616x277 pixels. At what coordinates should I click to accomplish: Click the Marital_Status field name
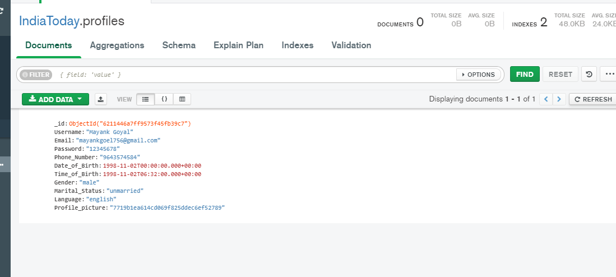click(77, 191)
